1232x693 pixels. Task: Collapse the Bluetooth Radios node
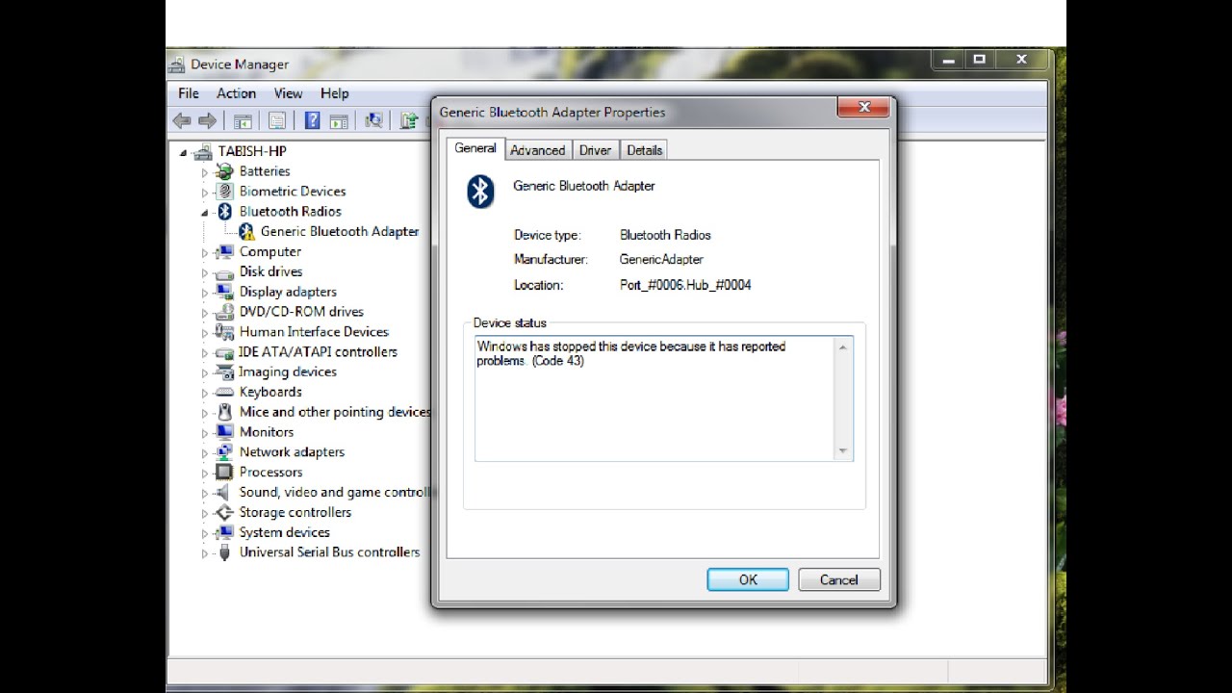click(x=204, y=213)
